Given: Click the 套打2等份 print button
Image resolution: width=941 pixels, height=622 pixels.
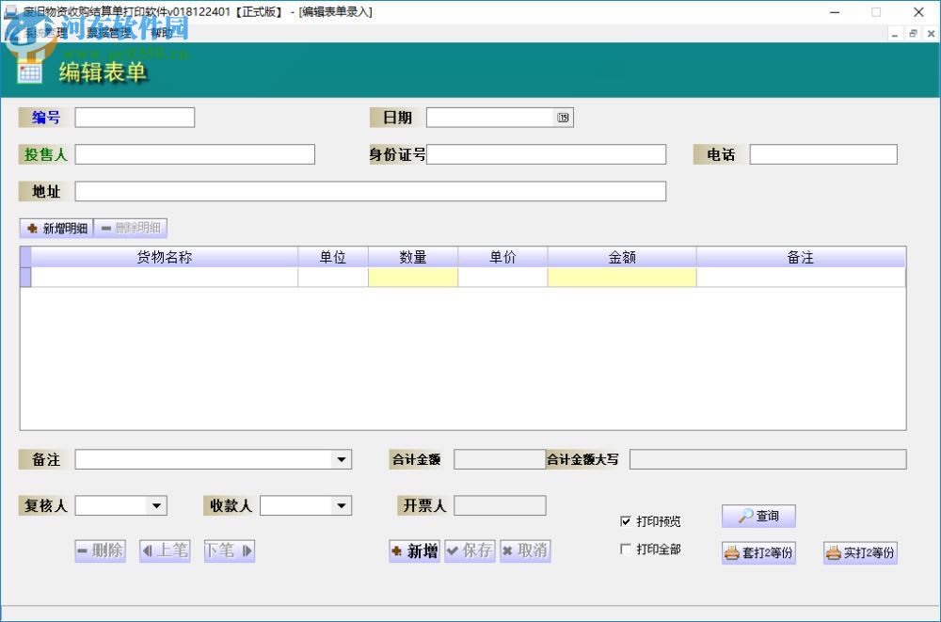Looking at the screenshot, I should [x=758, y=552].
